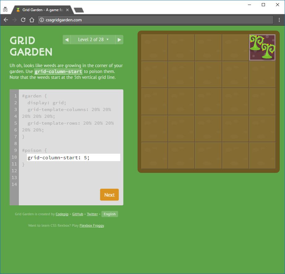Open the English language selector

pyautogui.click(x=109, y=214)
